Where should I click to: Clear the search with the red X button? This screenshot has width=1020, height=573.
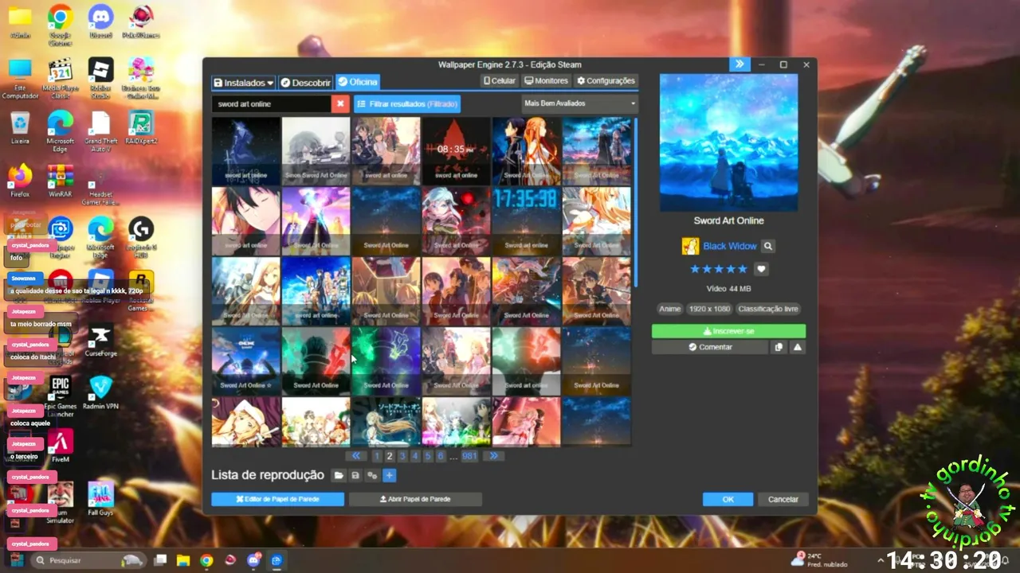[x=340, y=103]
